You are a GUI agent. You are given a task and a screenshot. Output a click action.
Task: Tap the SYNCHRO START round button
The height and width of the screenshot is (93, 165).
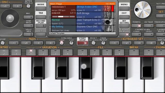click(x=62, y=43)
